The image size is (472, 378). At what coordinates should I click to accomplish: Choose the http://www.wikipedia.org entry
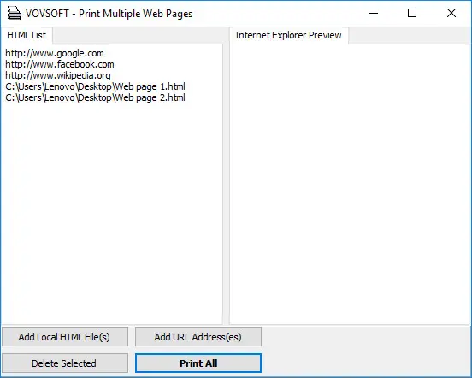point(58,75)
